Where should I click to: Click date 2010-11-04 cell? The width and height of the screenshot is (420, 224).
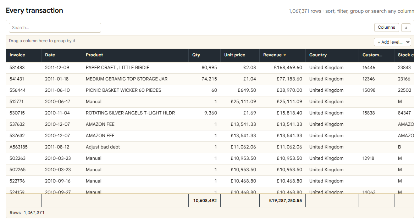point(62,113)
